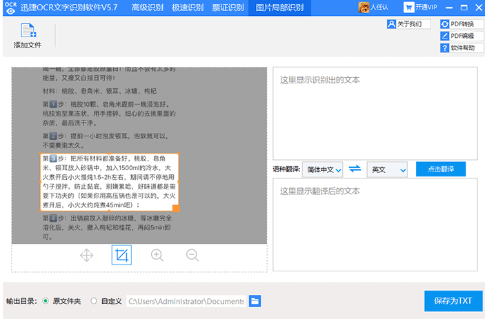Click the Add File (添加文件) icon

click(28, 32)
